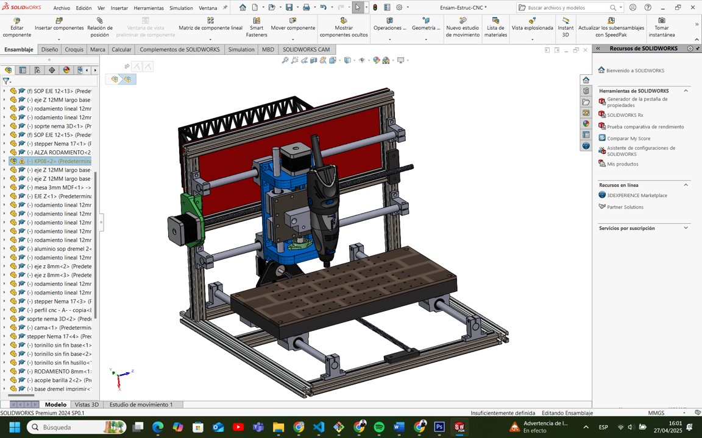Click Editar componente tool

click(17, 28)
